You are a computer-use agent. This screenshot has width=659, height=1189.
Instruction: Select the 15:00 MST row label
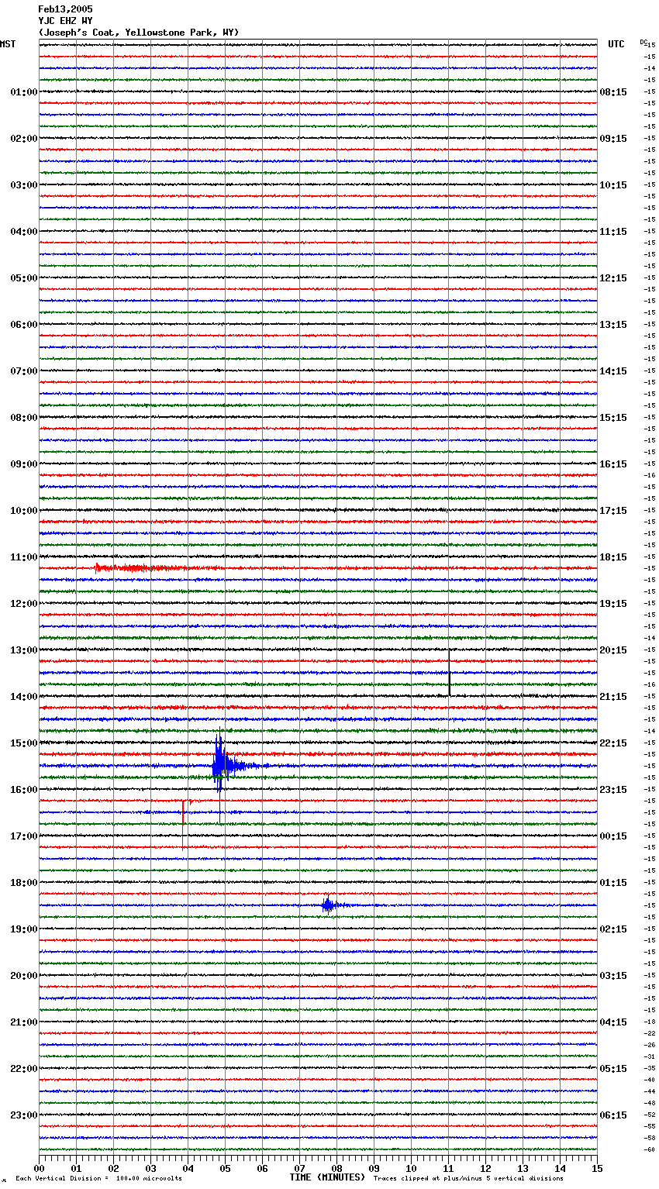[x=23, y=743]
